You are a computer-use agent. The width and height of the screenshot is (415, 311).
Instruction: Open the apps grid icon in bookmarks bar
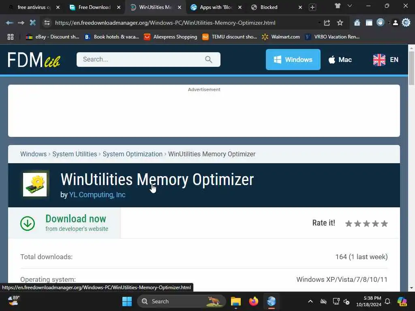coord(11,37)
